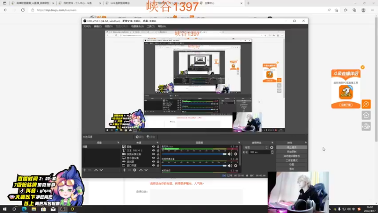Viewport: 378px width, 213px height.
Task: Remove scene with the minus icon in Scenes panel
Action: pyautogui.click(x=90, y=170)
